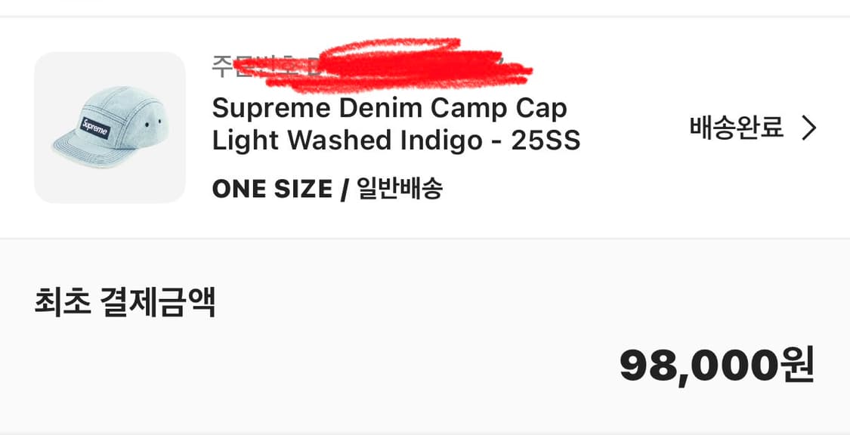Tap the ONE SIZE option text
850x435 pixels.
[272, 189]
